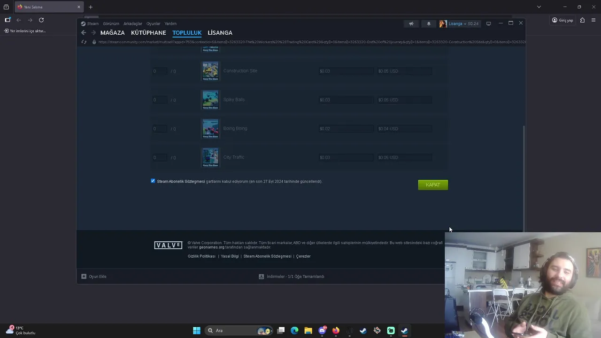Open Task View on the taskbar

pos(281,330)
